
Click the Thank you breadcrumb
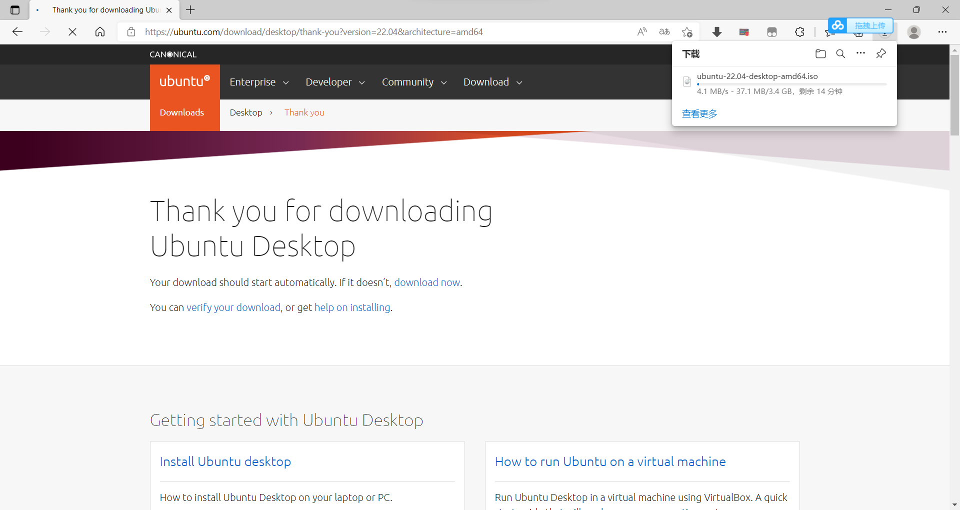(304, 112)
